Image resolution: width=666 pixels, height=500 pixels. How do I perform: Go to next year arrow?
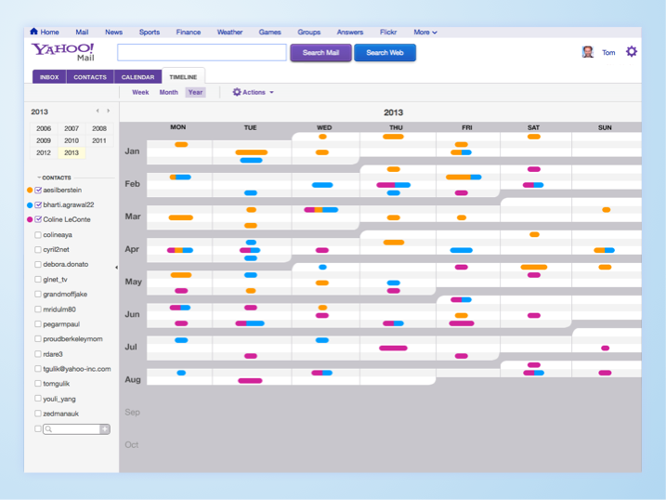pos(109,112)
